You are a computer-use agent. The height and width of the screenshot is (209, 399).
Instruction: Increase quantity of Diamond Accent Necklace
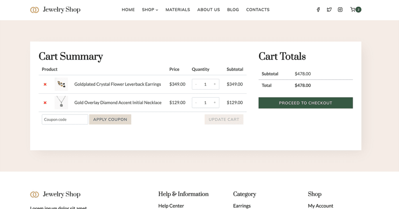point(215,103)
